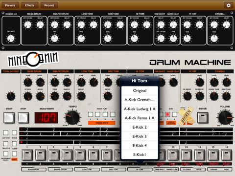
Task: Click Hi Hat Pan effect knob
Action: (187, 39)
